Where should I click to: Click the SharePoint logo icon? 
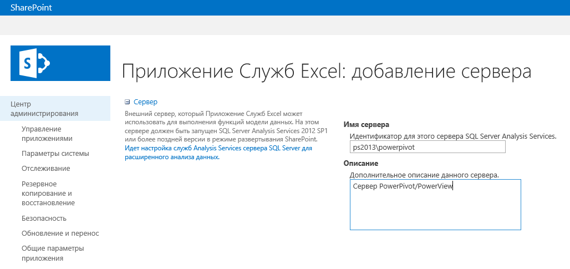point(60,63)
